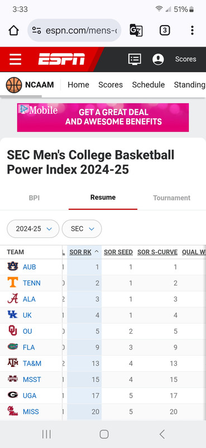Viewport: 206px width, 448px height.
Task: Open the TENN team link
Action: (32, 283)
